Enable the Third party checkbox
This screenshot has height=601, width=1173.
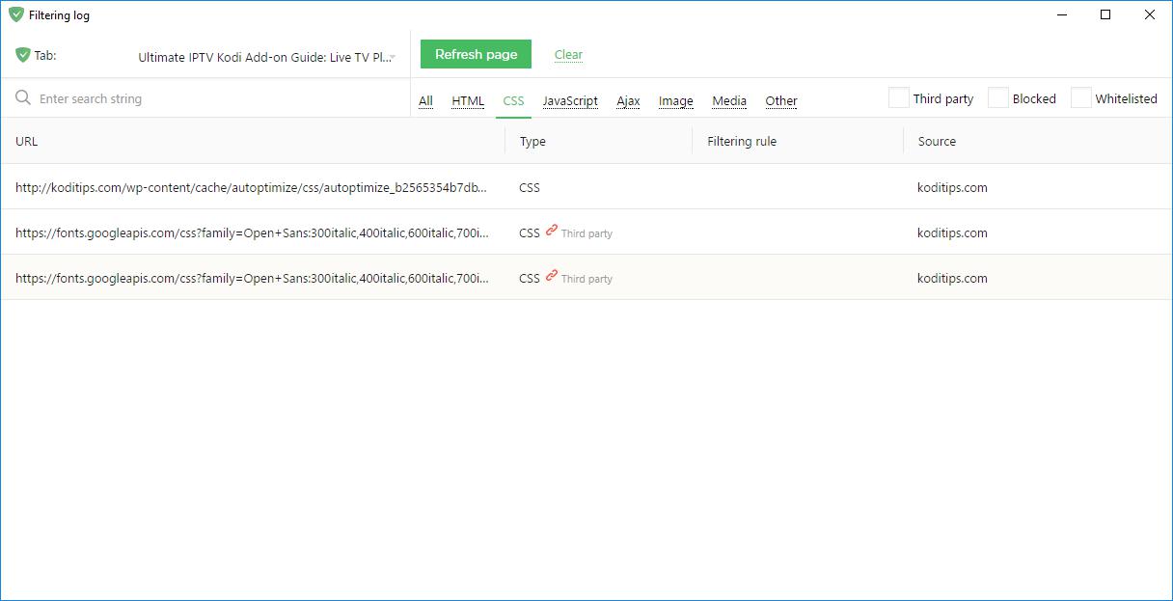(x=899, y=98)
